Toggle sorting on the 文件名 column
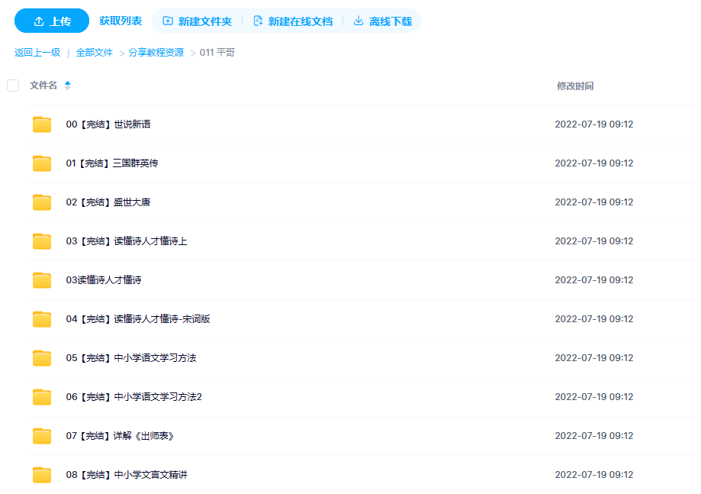This screenshot has height=494, width=701. click(x=43, y=86)
